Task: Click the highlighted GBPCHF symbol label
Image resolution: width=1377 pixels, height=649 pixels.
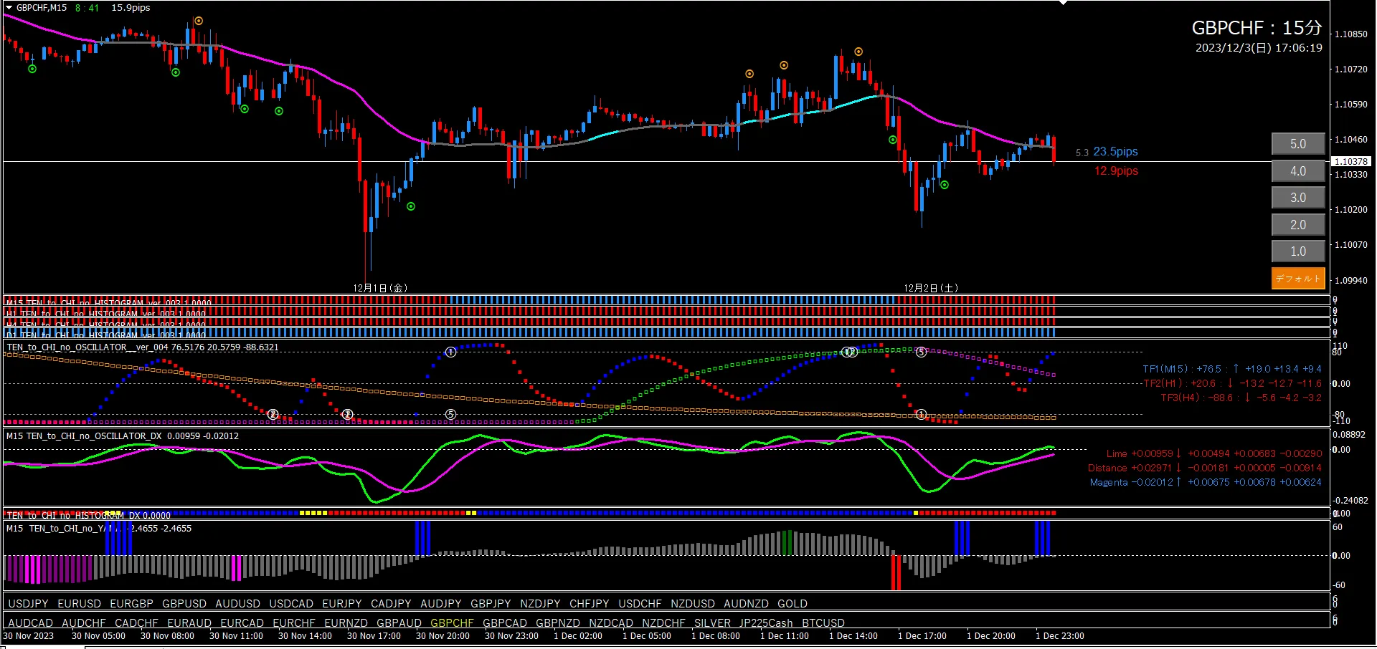Action: point(452,623)
